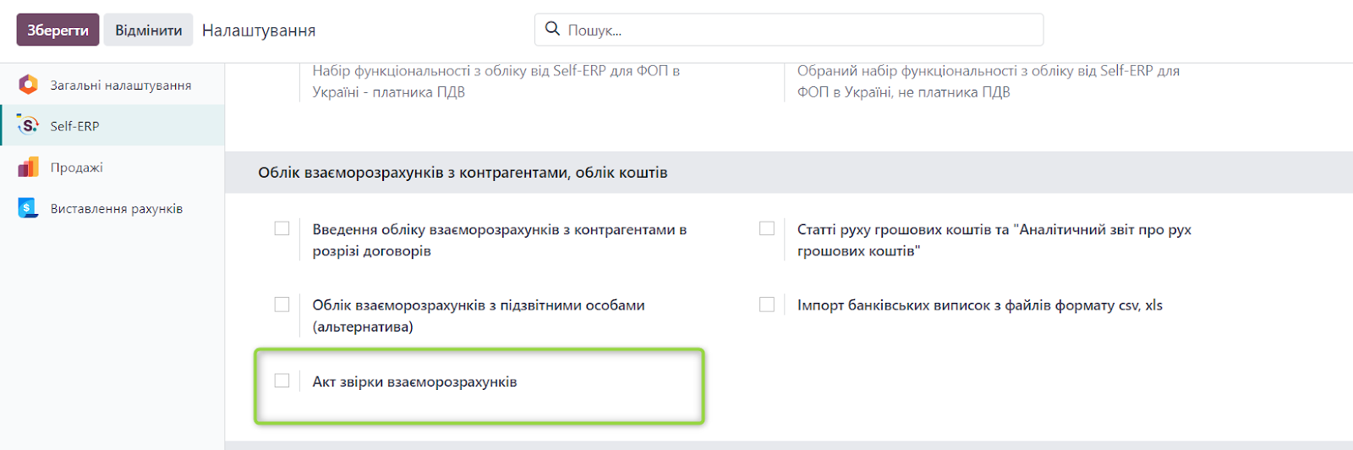This screenshot has height=450, width=1353.
Task: Tick Введення обліку взаєморозрахунків в розрізі договорів checkbox
Action: 282,228
